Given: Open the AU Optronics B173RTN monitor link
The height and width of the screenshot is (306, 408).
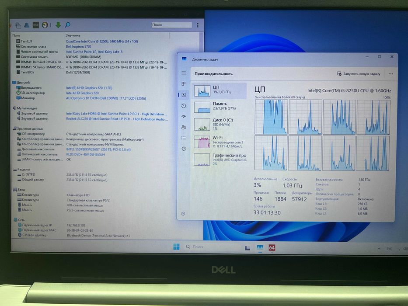Looking at the screenshot, I should (x=106, y=98).
